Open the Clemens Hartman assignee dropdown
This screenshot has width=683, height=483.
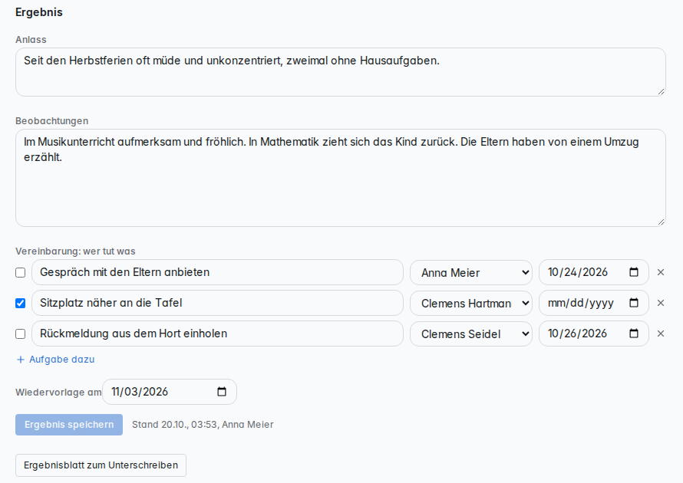click(x=471, y=303)
